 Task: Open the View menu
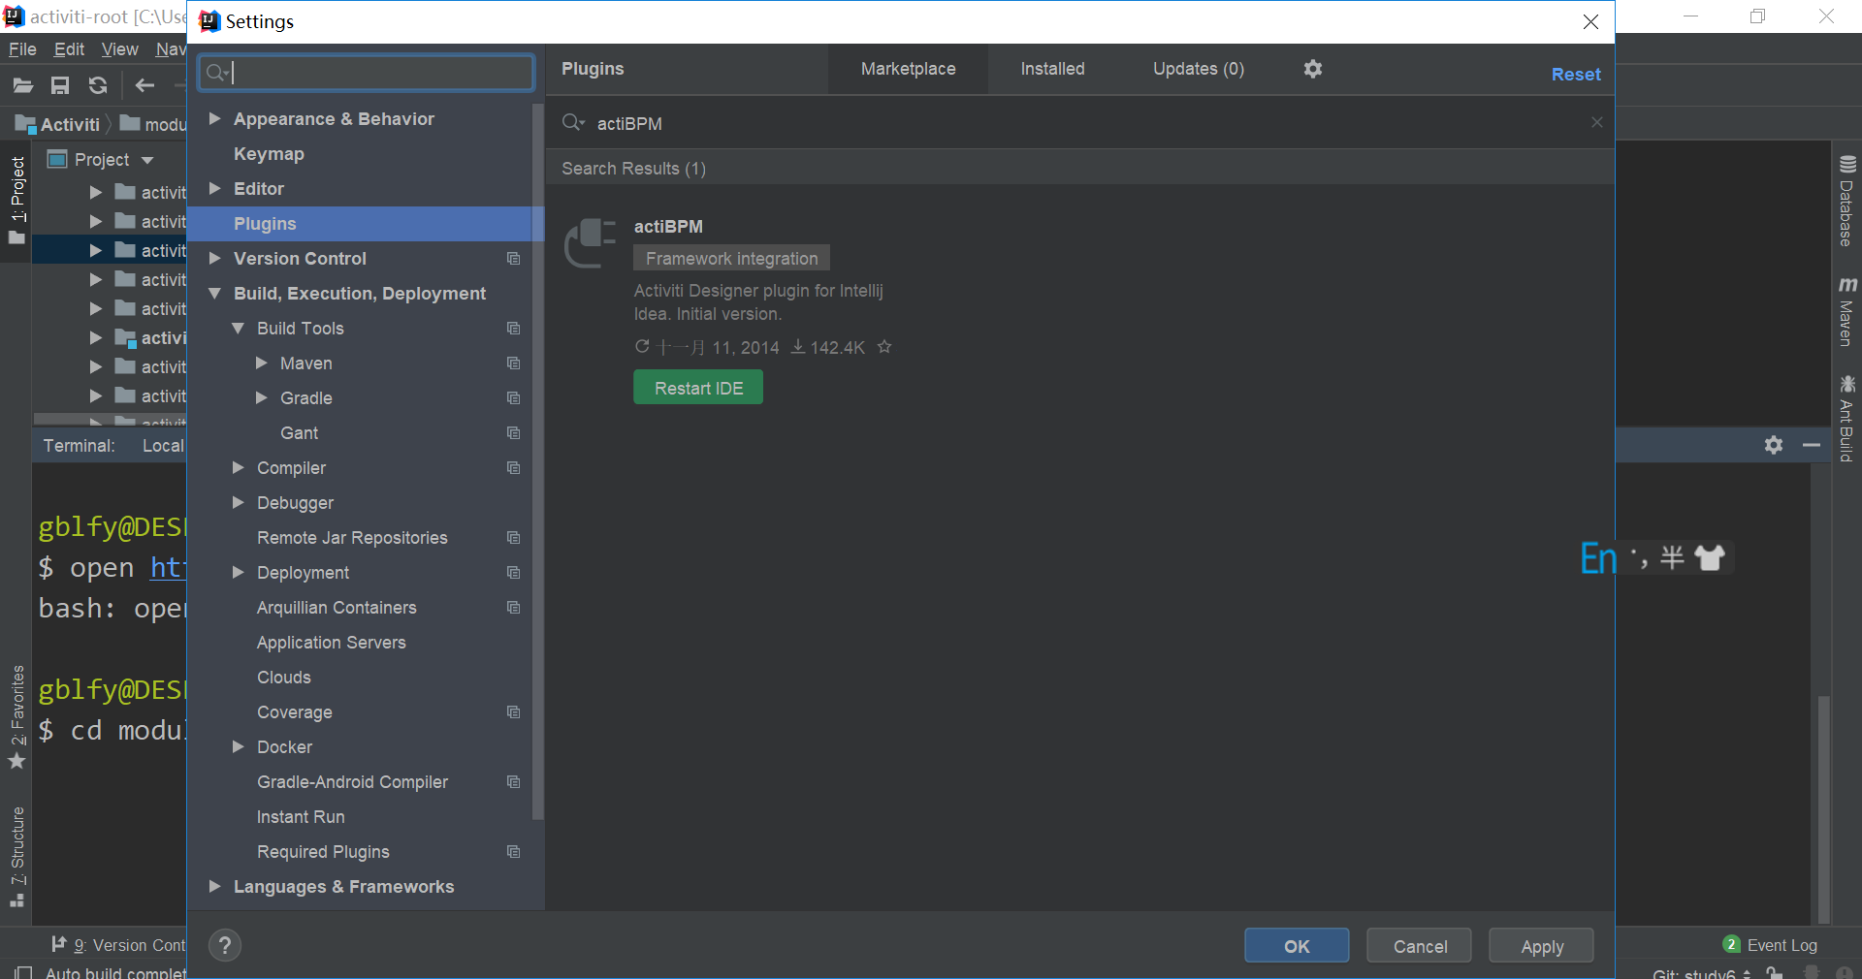(x=119, y=49)
